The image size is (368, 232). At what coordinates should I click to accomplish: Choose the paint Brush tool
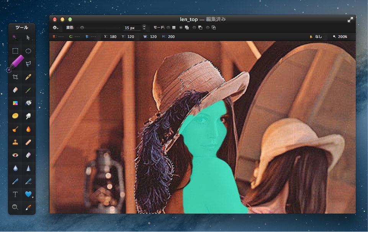[x=28, y=90]
